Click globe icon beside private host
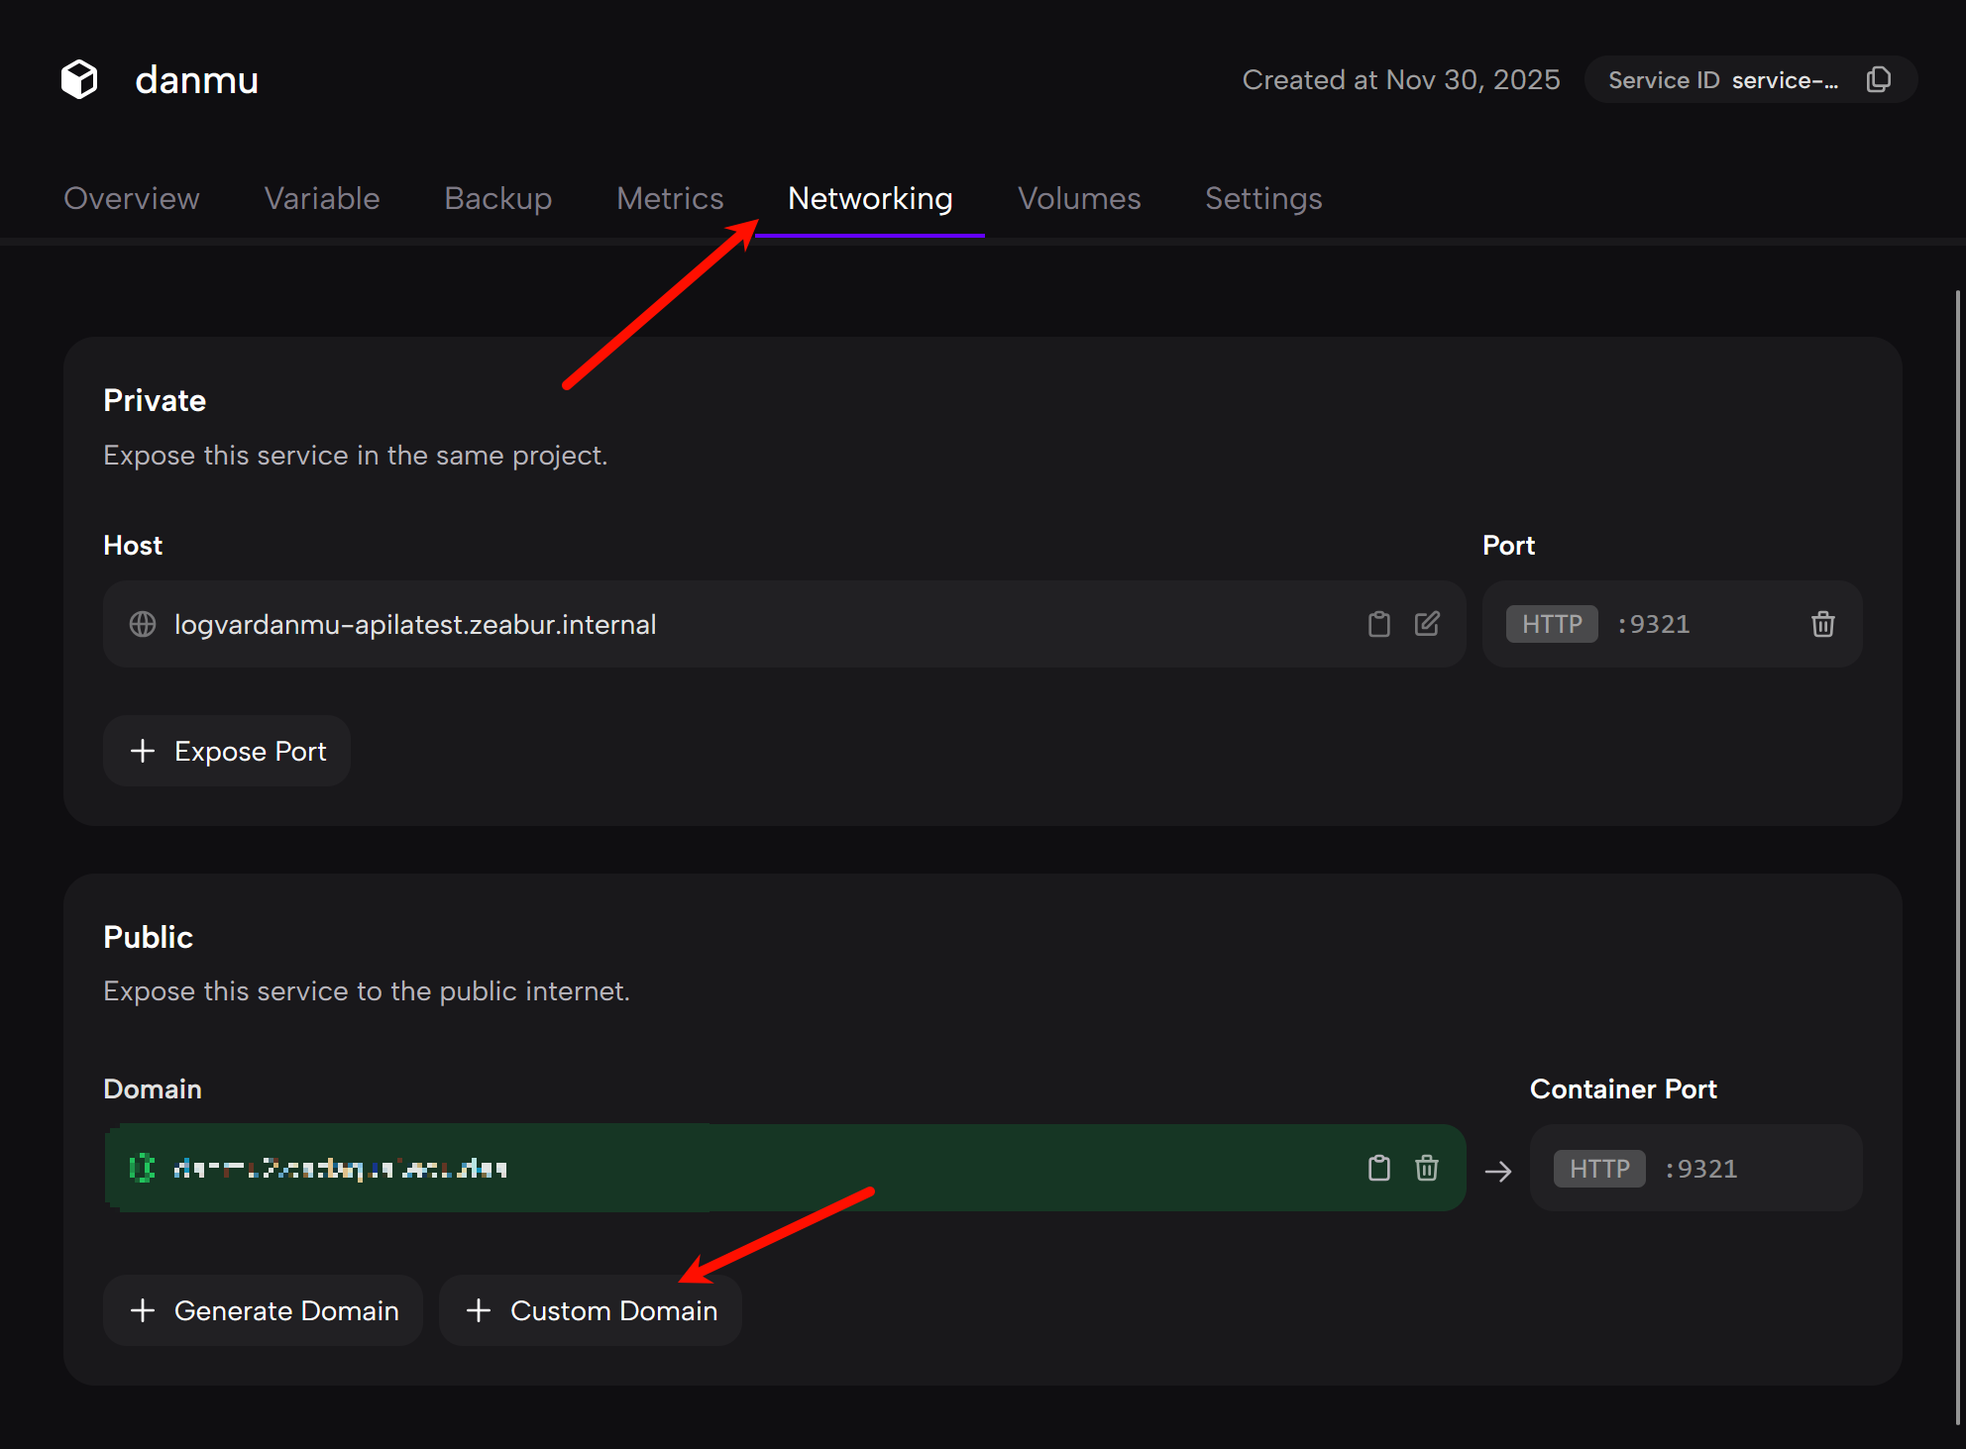 point(143,624)
